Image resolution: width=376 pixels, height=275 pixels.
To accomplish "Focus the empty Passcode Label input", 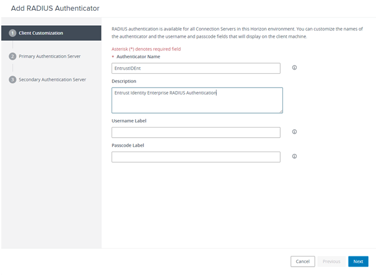I will 195,157.
